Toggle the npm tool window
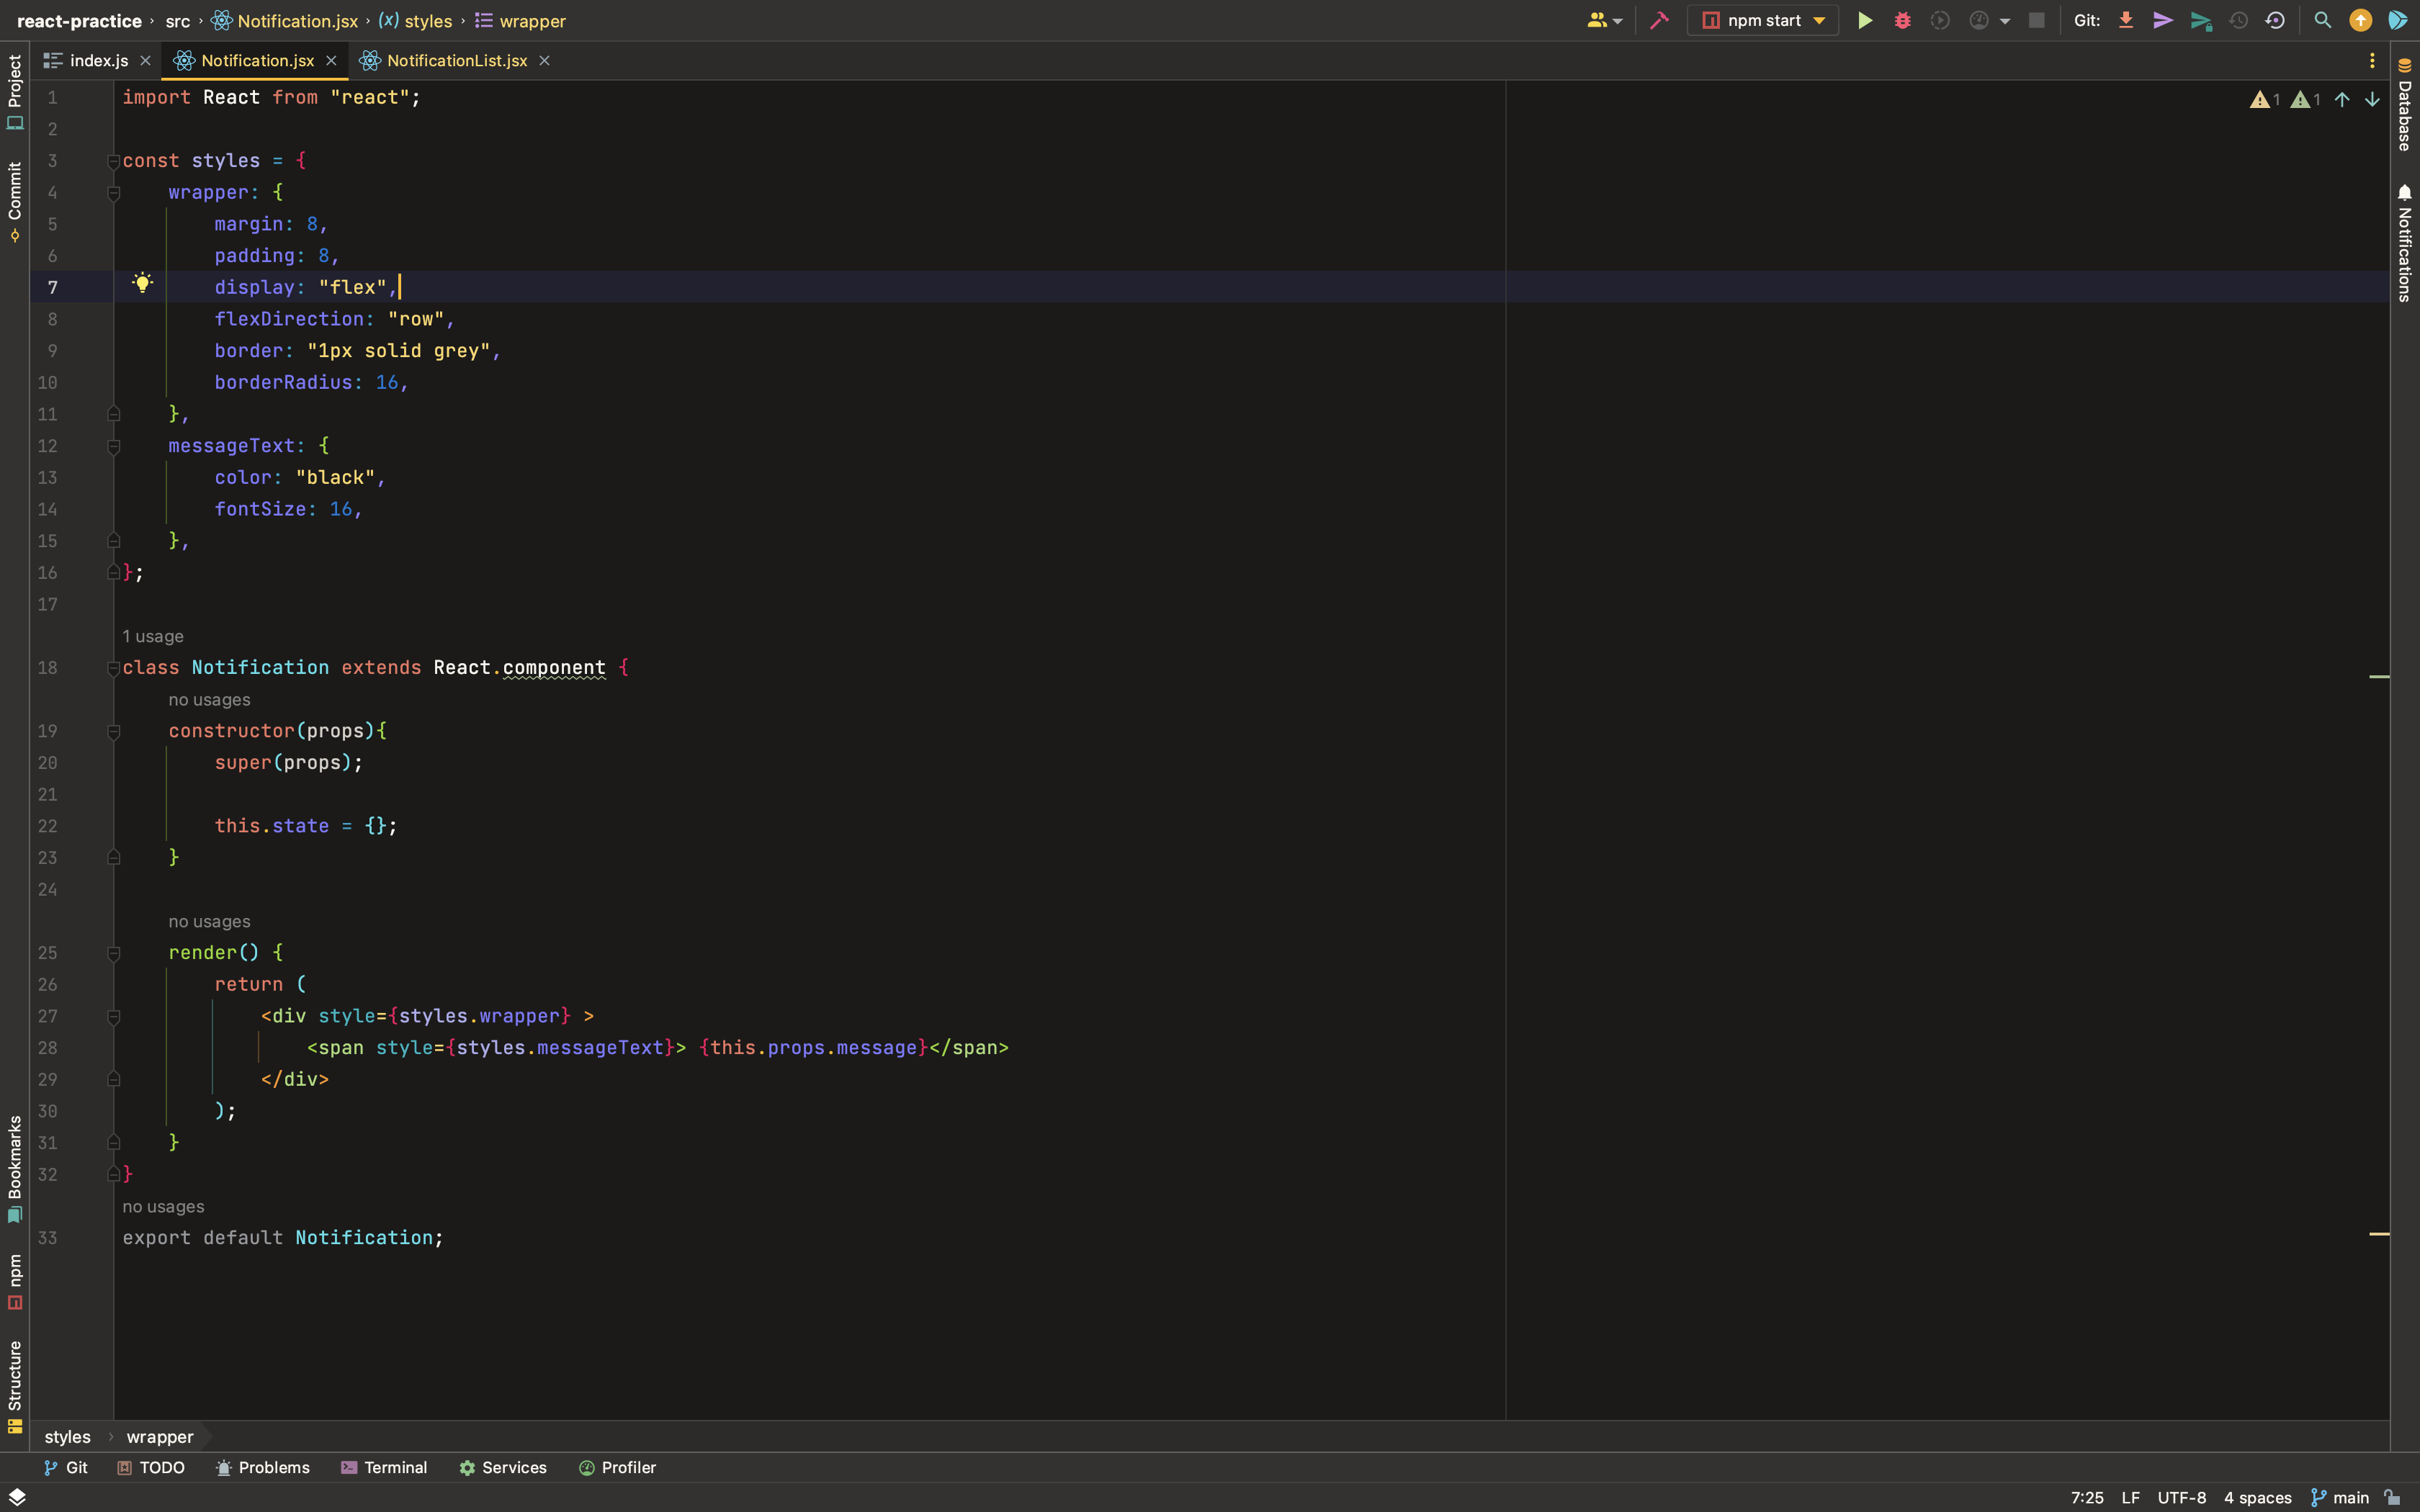The height and width of the screenshot is (1512, 2420). (15, 1282)
